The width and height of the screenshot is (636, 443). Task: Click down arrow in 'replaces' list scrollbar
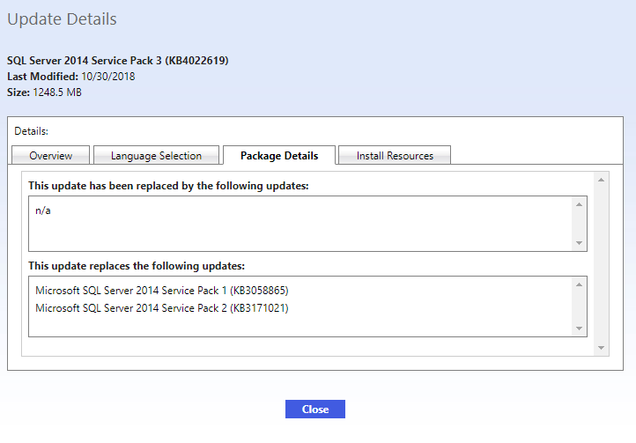(x=579, y=329)
